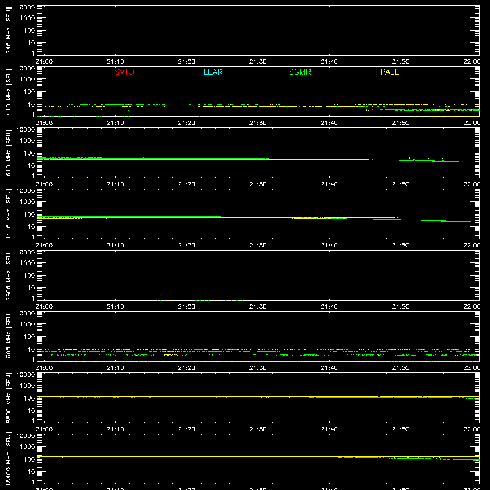Select the 15400 MHz [SFU] axis title
Screen dimensions: 490x490
[x=9, y=459]
